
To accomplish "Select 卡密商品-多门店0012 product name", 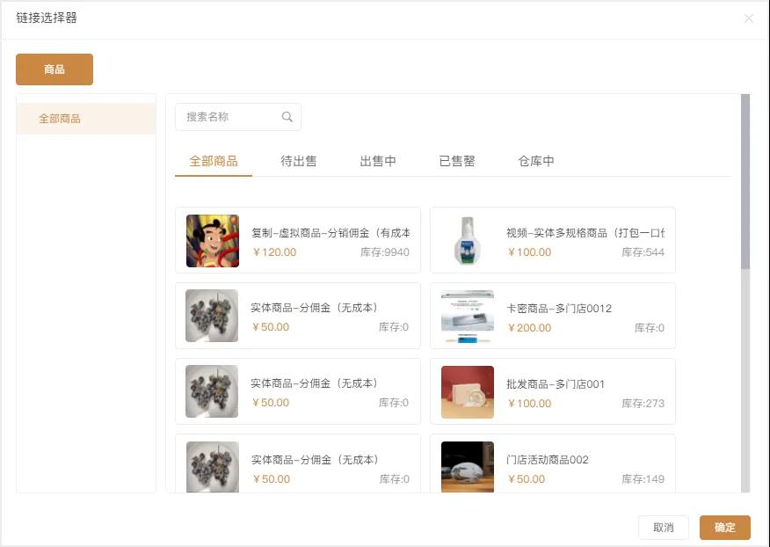I will pos(559,309).
